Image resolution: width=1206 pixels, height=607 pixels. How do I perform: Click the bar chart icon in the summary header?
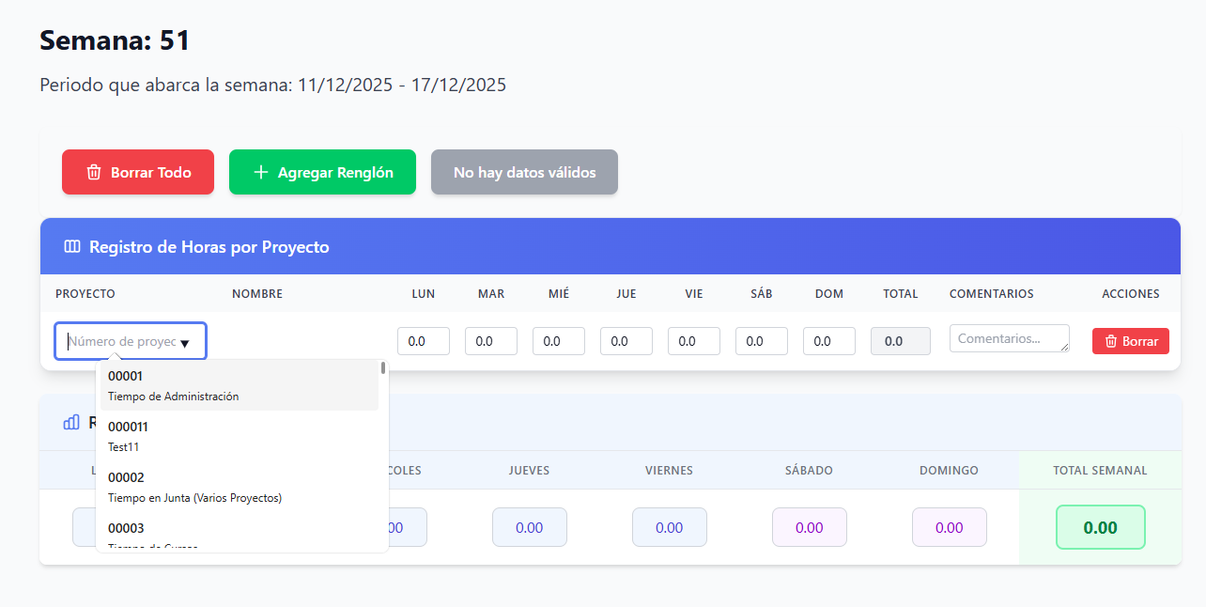[x=71, y=423]
